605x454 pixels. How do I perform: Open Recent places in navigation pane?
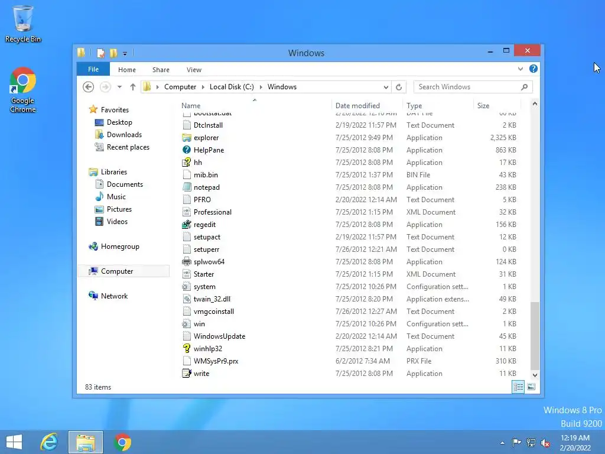(x=128, y=147)
